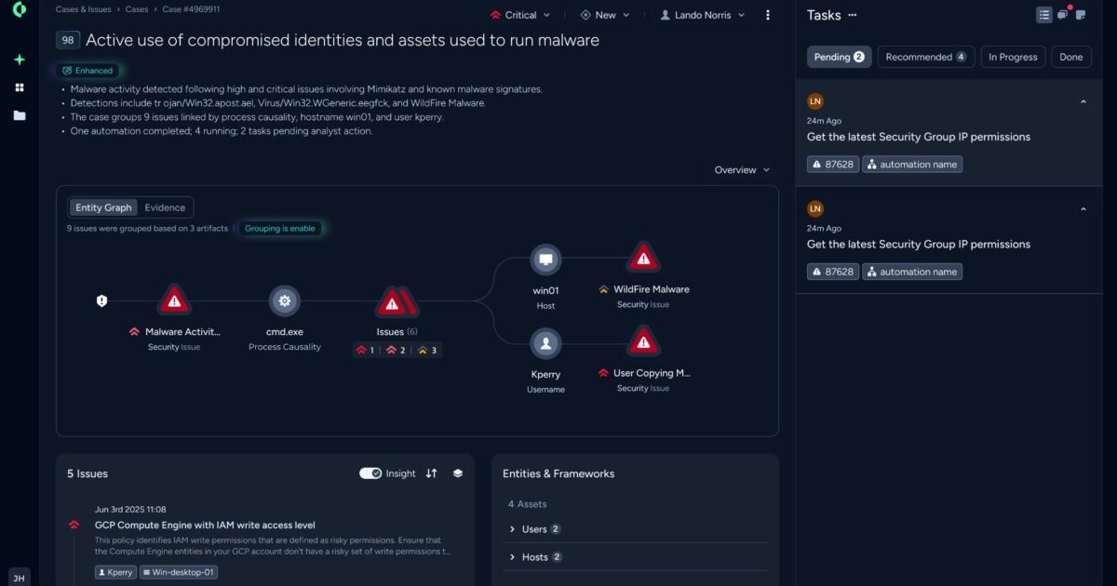Switch to the Evidence tab
Screen dimensions: 1117x586
(x=165, y=206)
